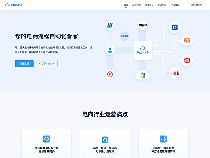Click the blue 'iW' circle icon at top

coord(110,25)
